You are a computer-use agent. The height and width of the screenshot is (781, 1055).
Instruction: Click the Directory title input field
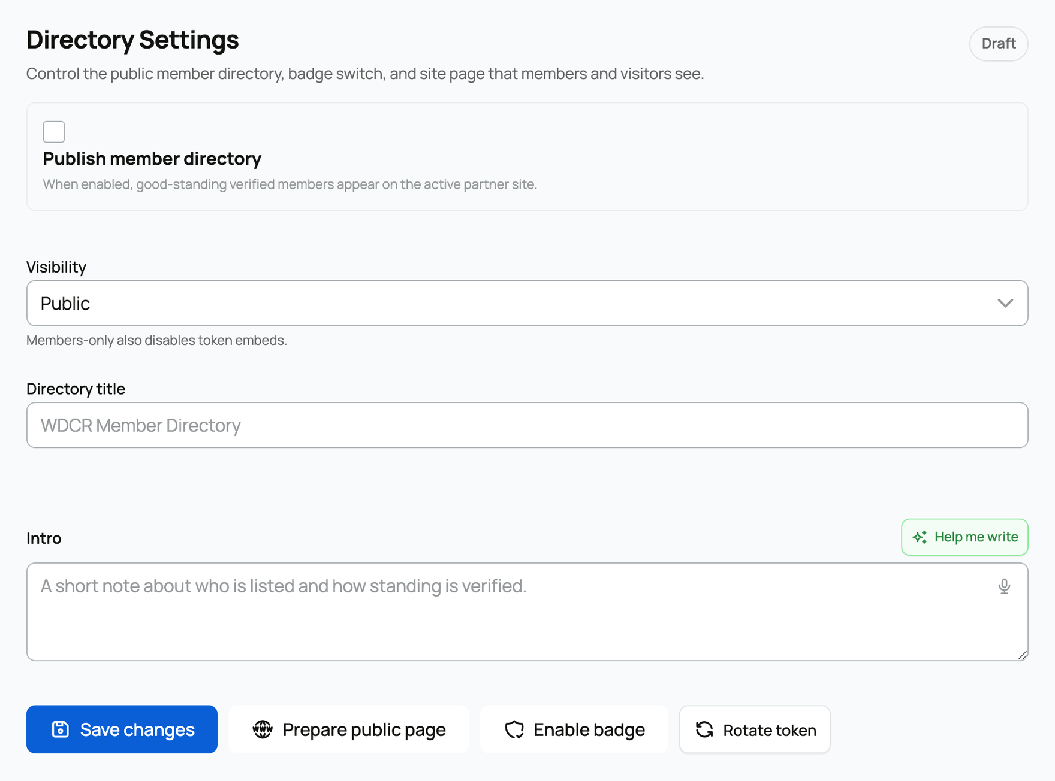[x=527, y=425]
